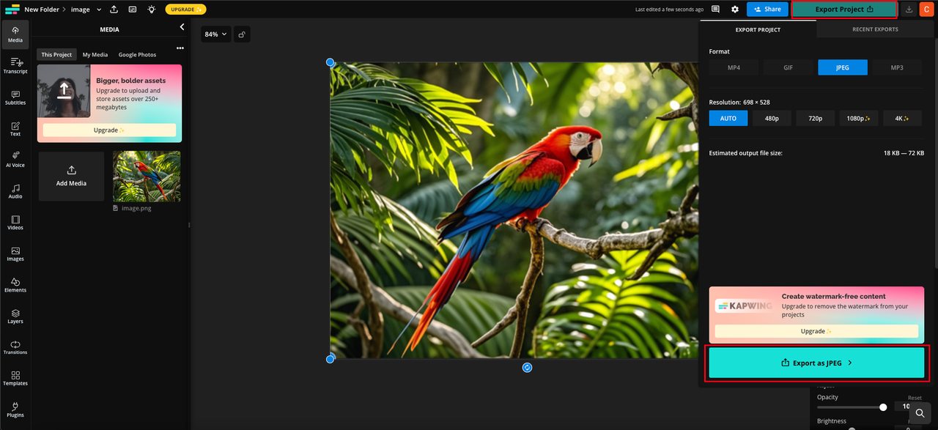Select AUTO resolution

(728, 118)
